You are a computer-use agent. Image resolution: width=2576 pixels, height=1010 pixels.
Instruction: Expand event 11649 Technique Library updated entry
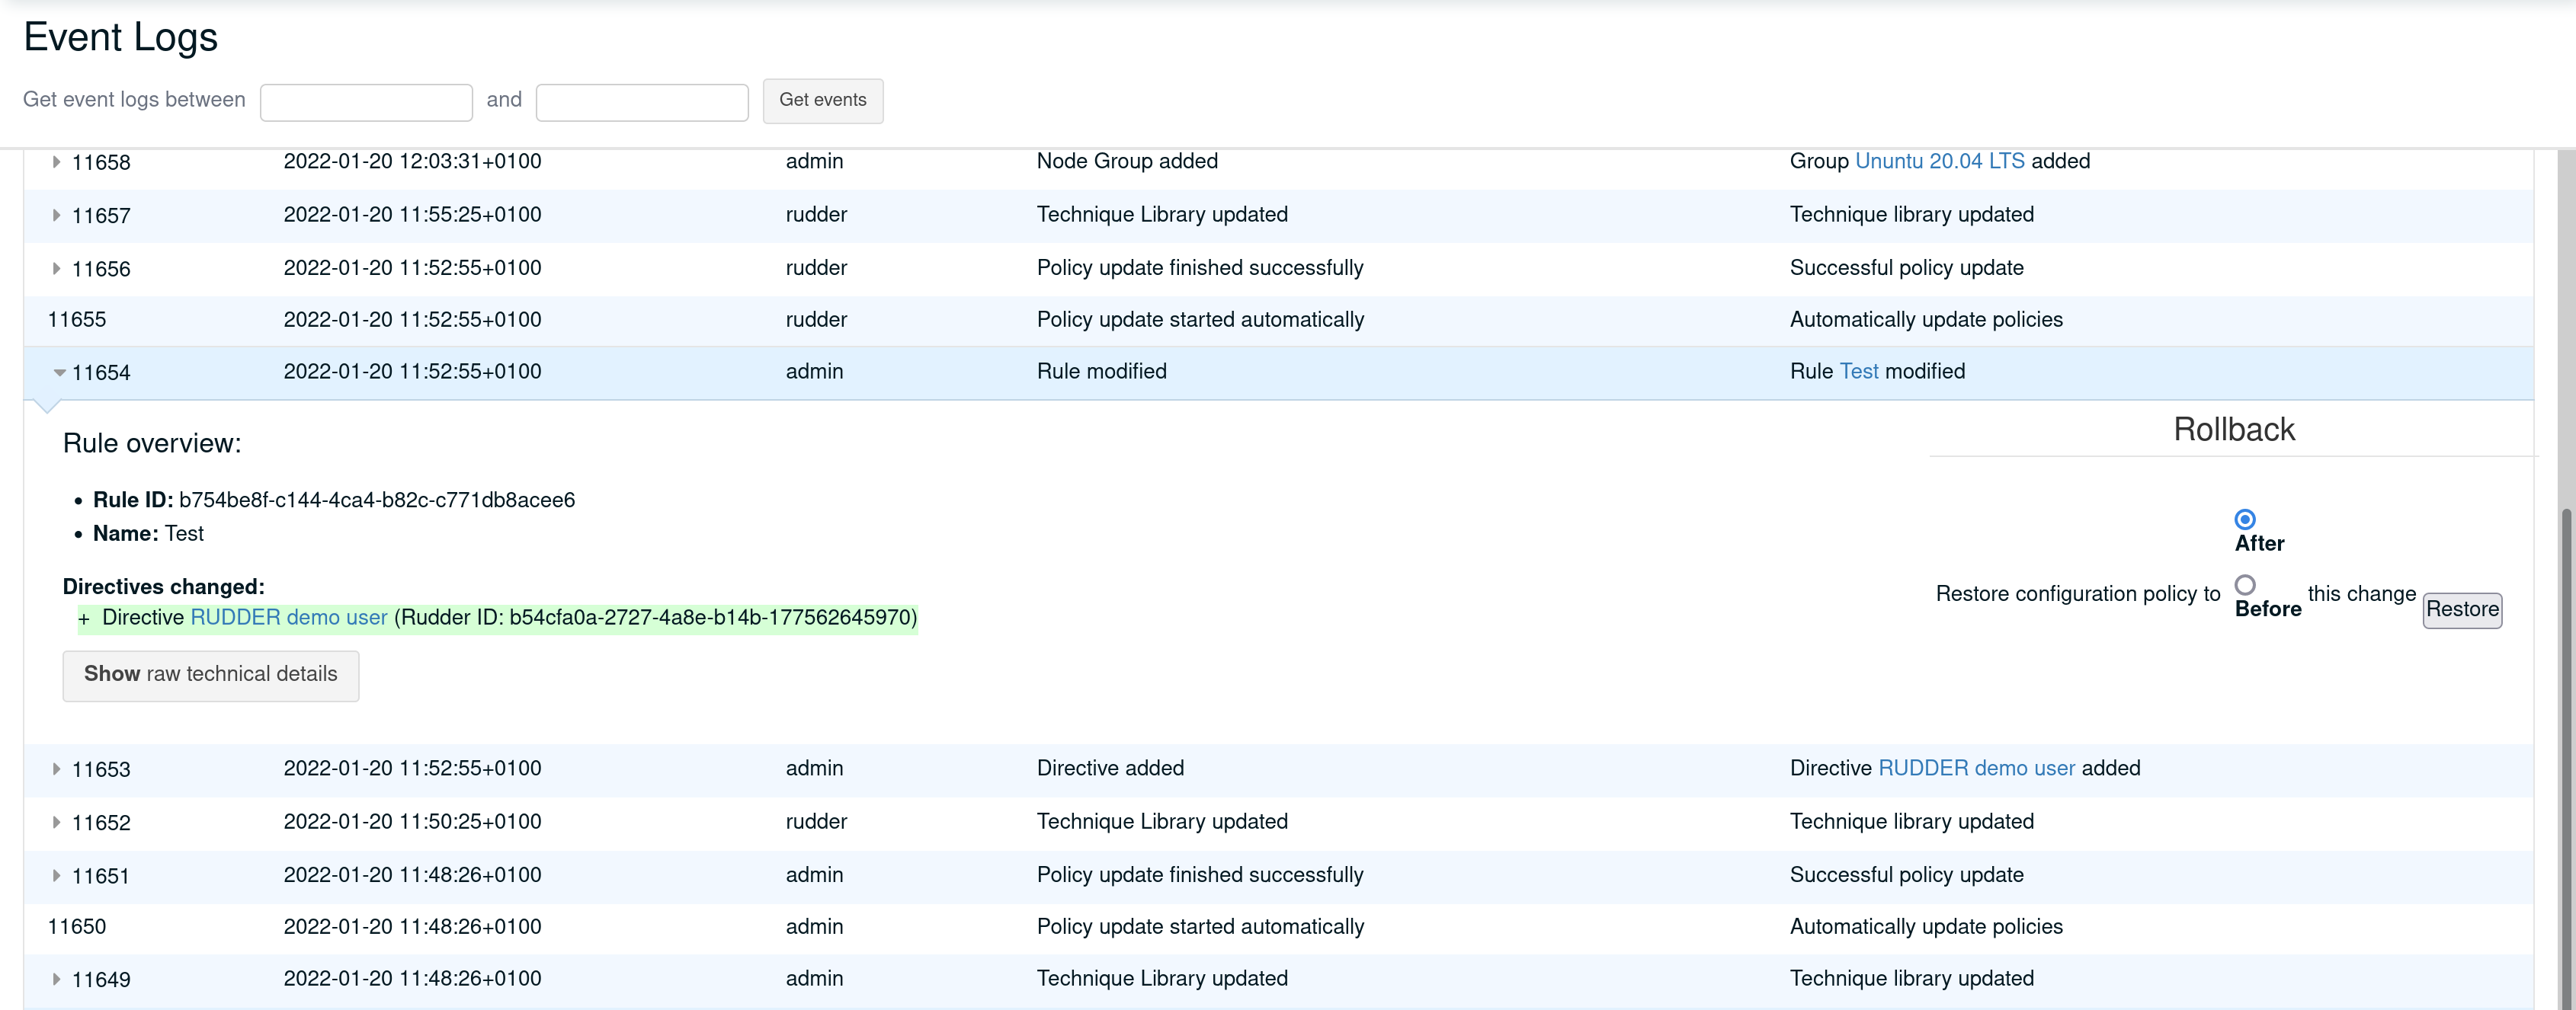(57, 980)
